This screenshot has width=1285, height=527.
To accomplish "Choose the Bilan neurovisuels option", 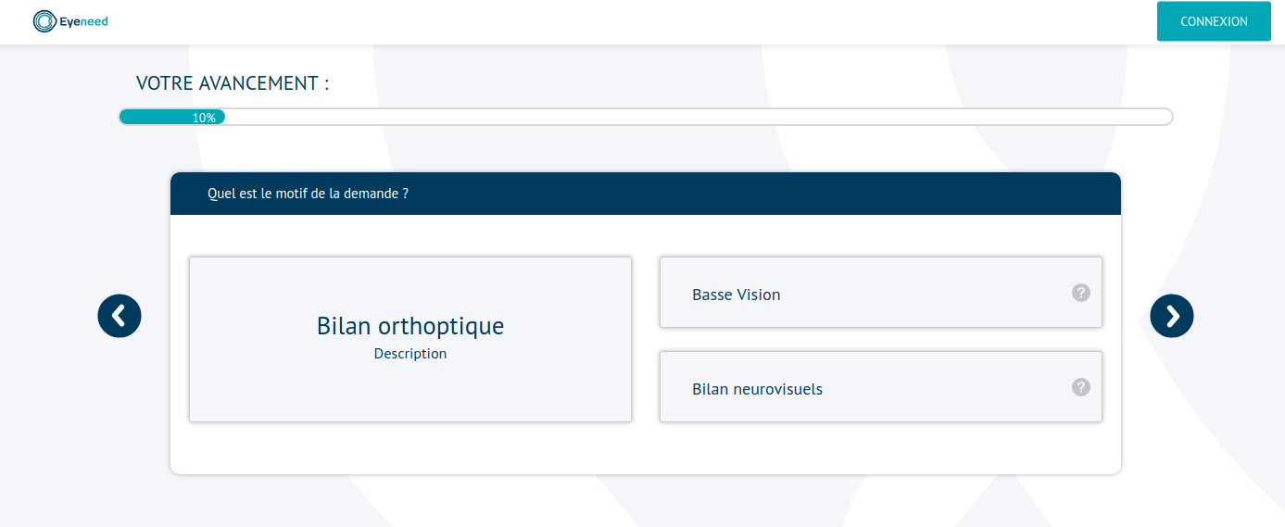I will coord(881,387).
